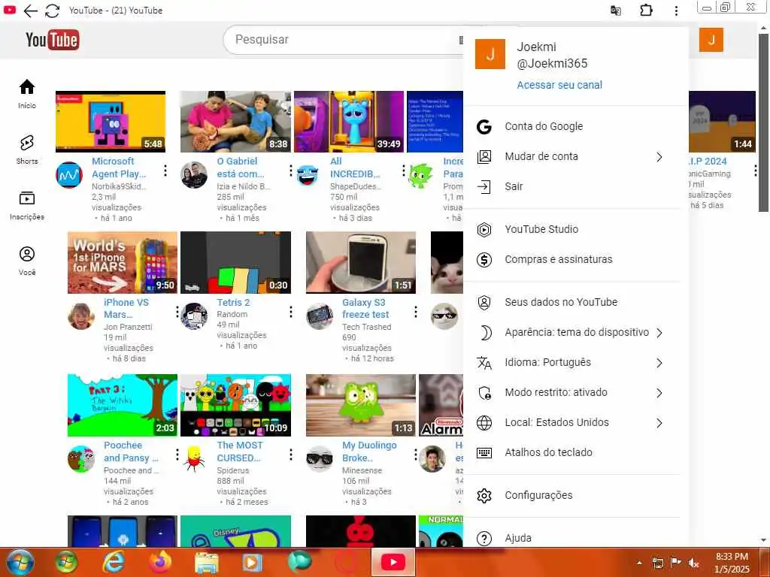Click the browser back arrow
Image resolution: width=770 pixels, height=577 pixels.
click(30, 11)
